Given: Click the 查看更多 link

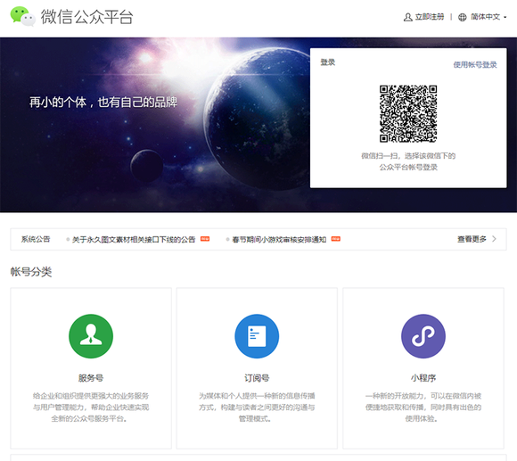Looking at the screenshot, I should click(x=472, y=239).
